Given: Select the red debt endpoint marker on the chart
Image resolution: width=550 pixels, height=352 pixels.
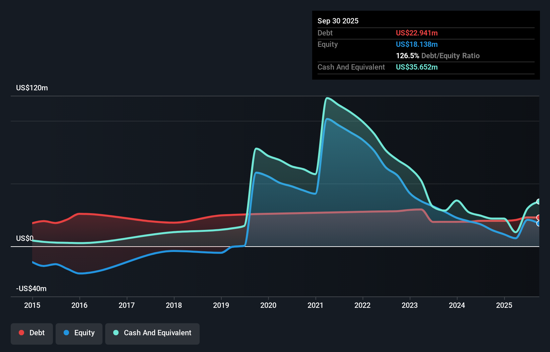Looking at the screenshot, I should 539,217.
